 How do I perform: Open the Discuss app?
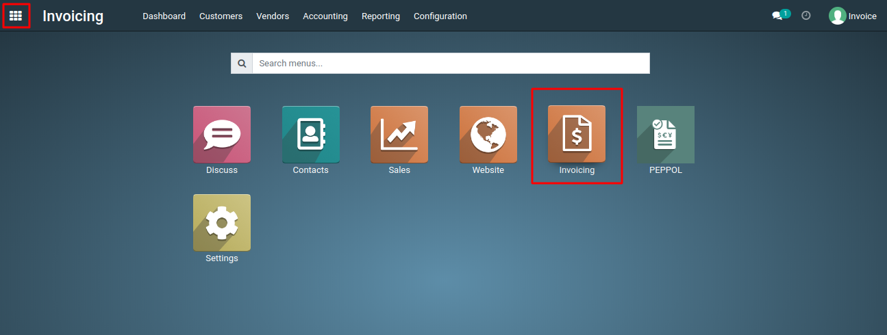coord(221,135)
